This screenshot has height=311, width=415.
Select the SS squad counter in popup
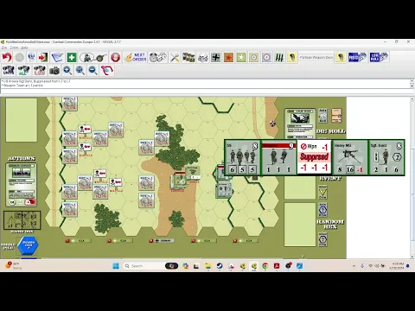[x=242, y=158]
